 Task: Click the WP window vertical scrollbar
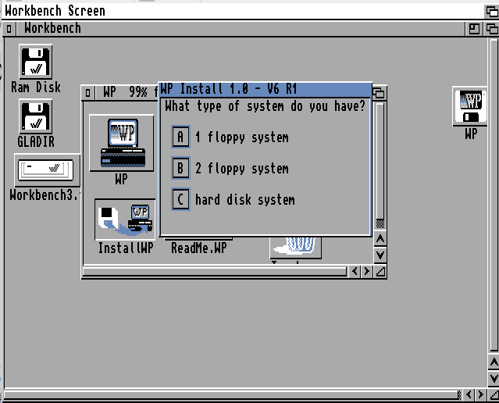click(380, 166)
